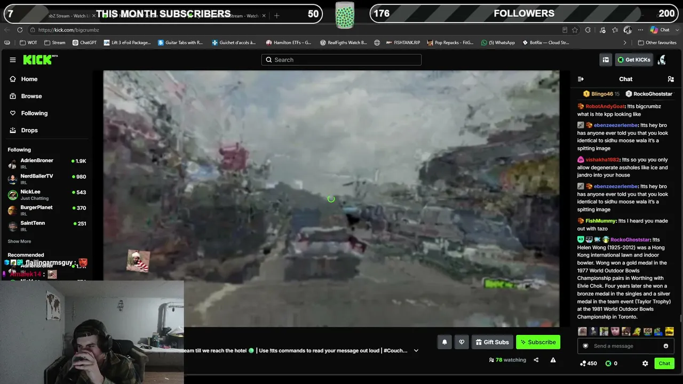
Task: Open SaintTenn's channel
Action: click(x=47, y=226)
